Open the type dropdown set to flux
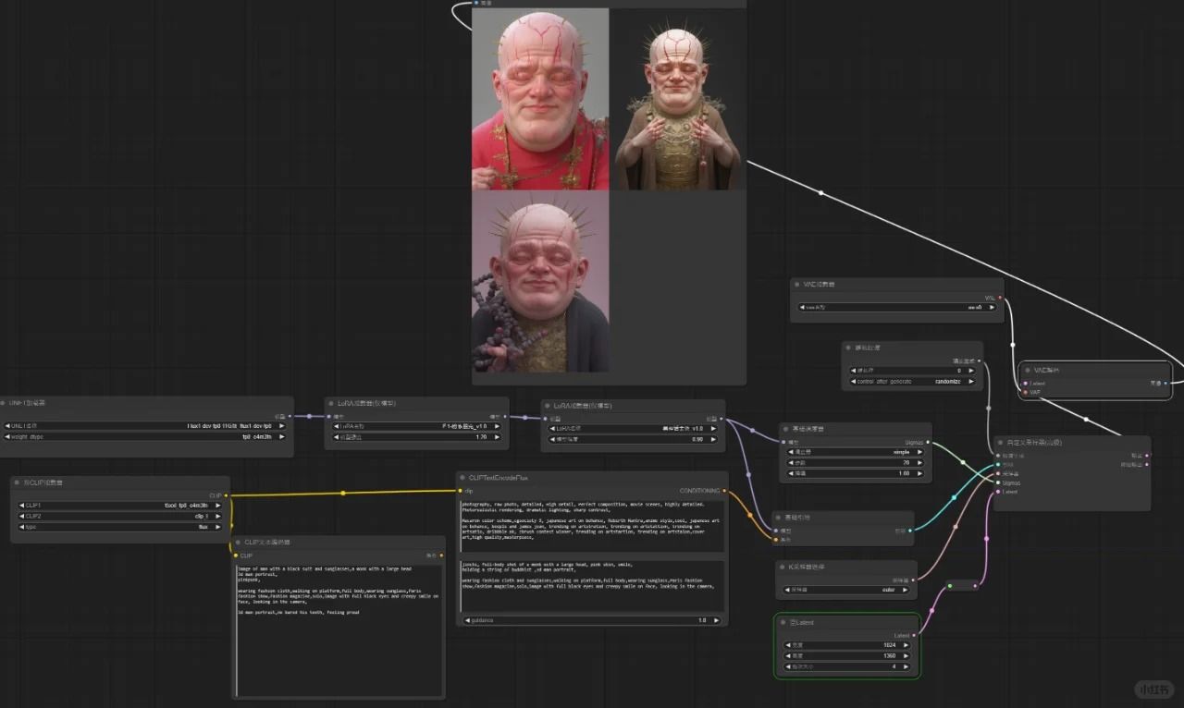The width and height of the screenshot is (1184, 708). click(120, 527)
